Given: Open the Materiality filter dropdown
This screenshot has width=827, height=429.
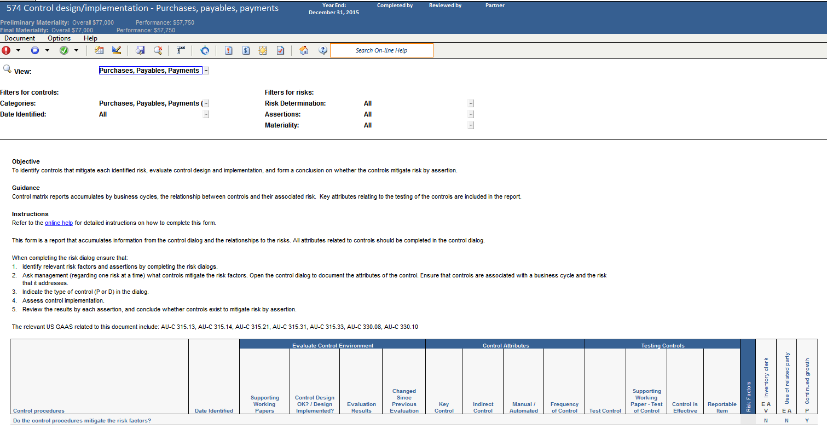Looking at the screenshot, I should click(470, 125).
